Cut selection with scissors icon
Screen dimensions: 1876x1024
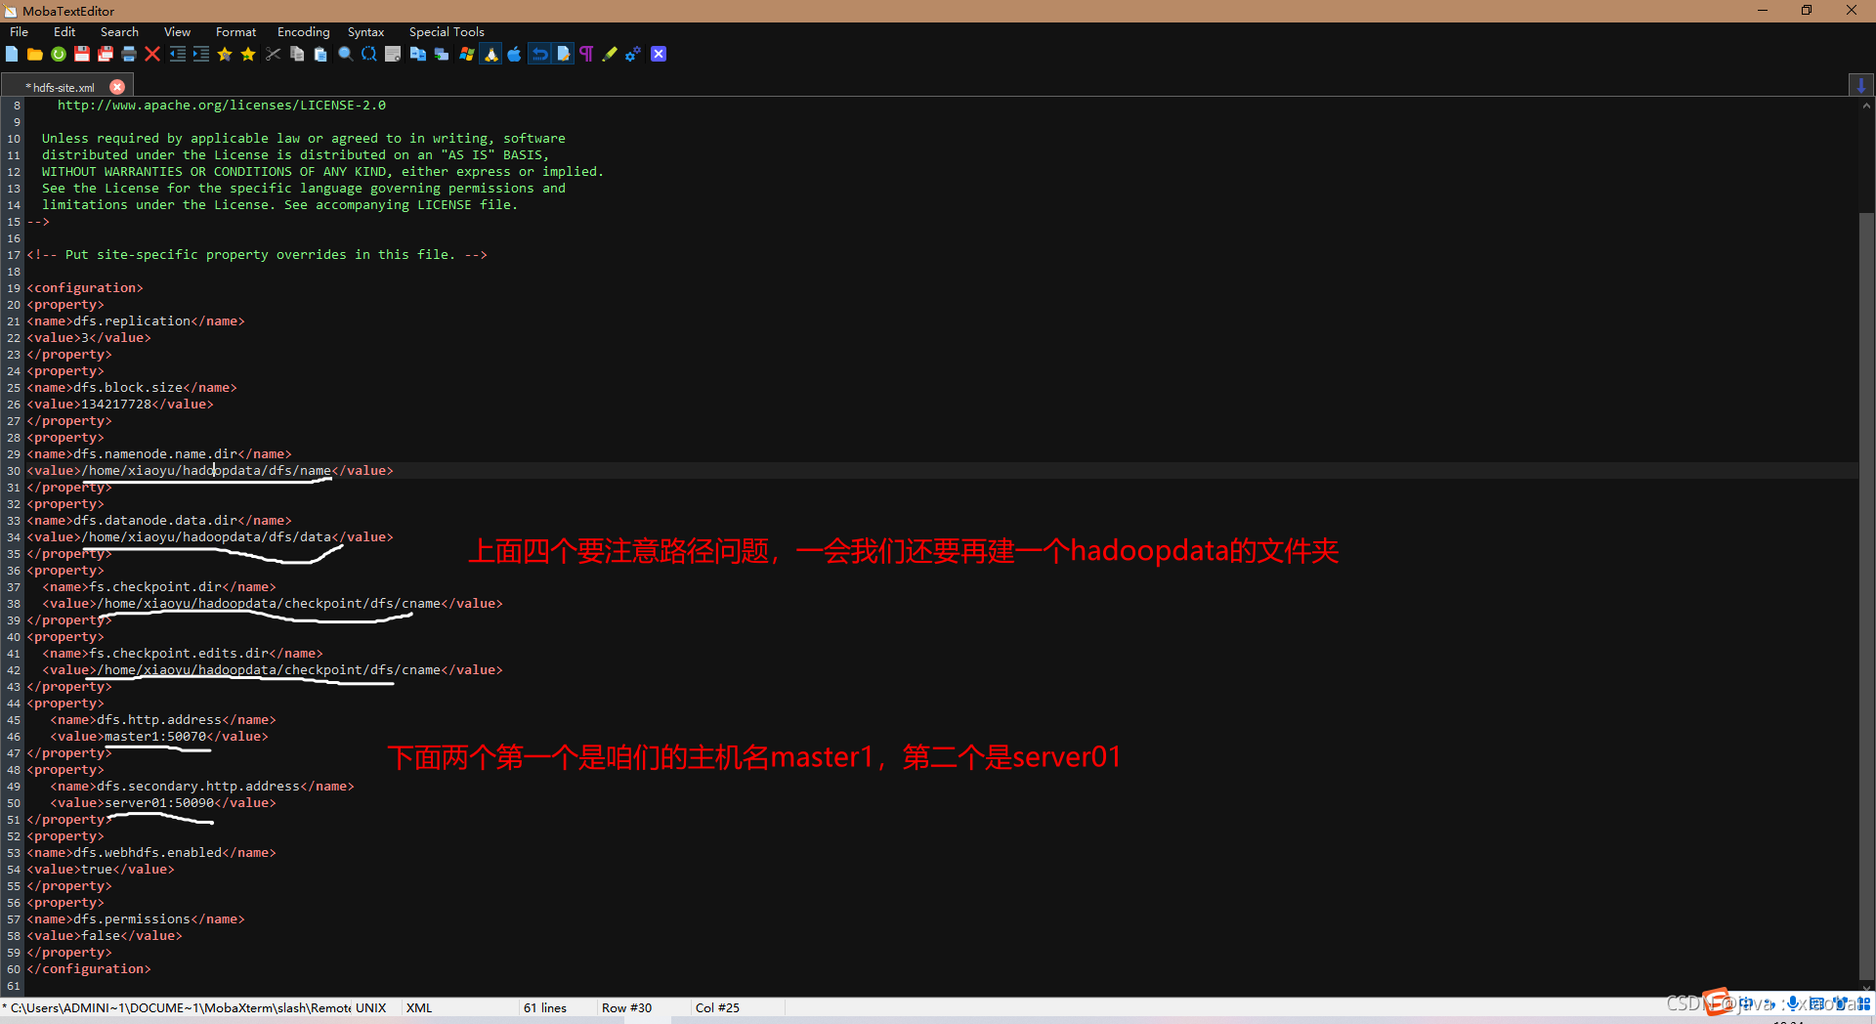pyautogui.click(x=274, y=54)
